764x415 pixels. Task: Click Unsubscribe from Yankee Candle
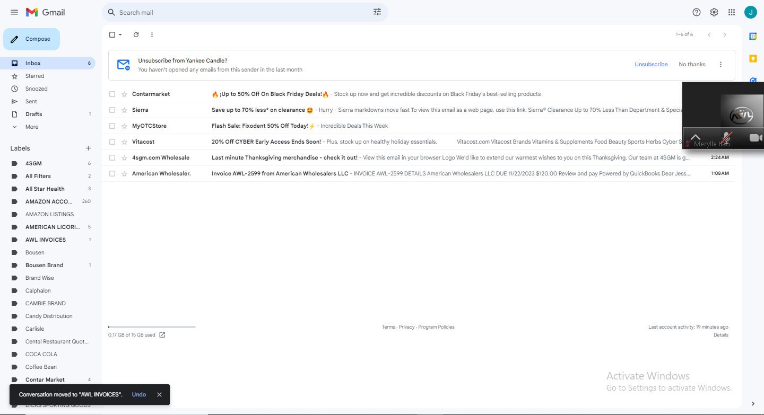tap(651, 65)
